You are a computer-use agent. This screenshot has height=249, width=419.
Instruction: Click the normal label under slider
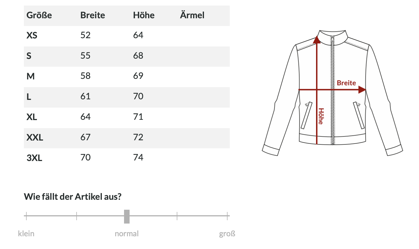127,234
